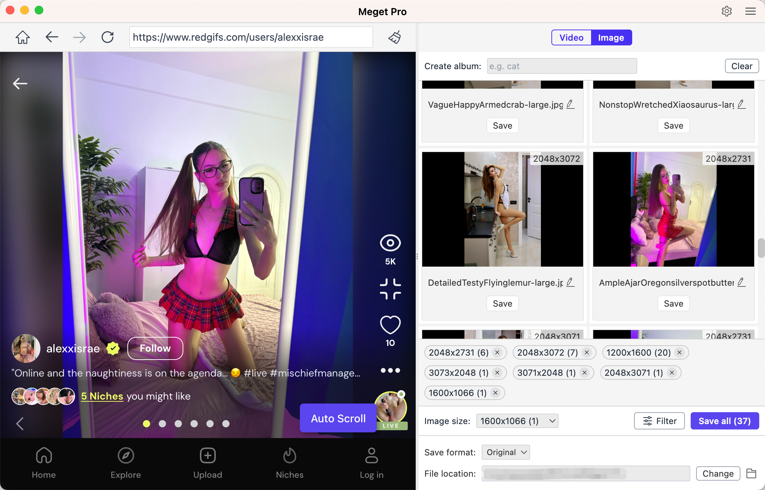Viewport: 765px width, 490px height.
Task: Click the browser home icon
Action: pos(22,37)
